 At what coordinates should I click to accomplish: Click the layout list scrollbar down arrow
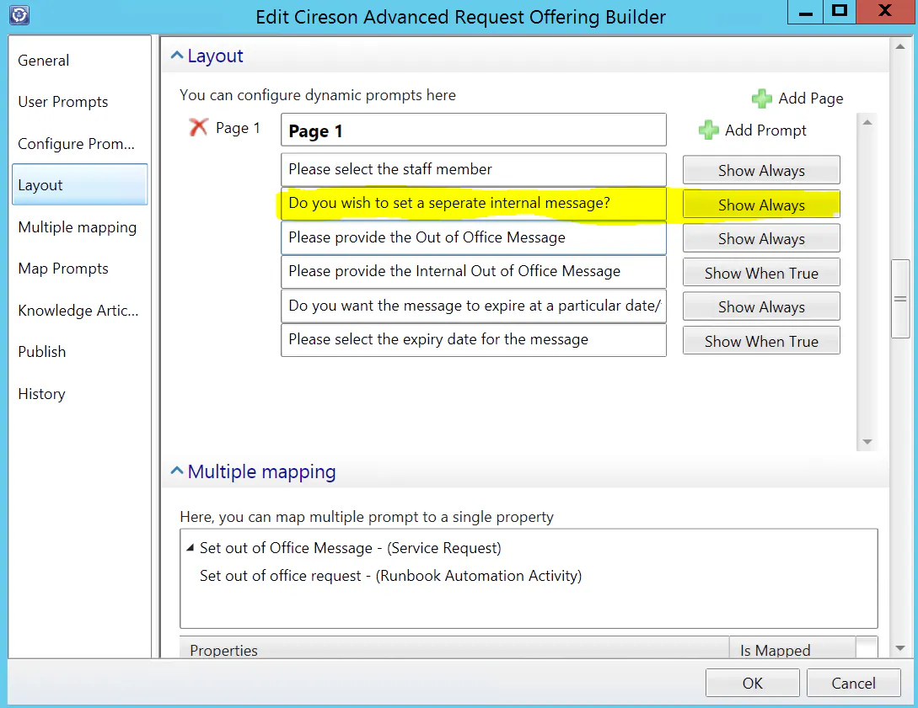(x=867, y=442)
